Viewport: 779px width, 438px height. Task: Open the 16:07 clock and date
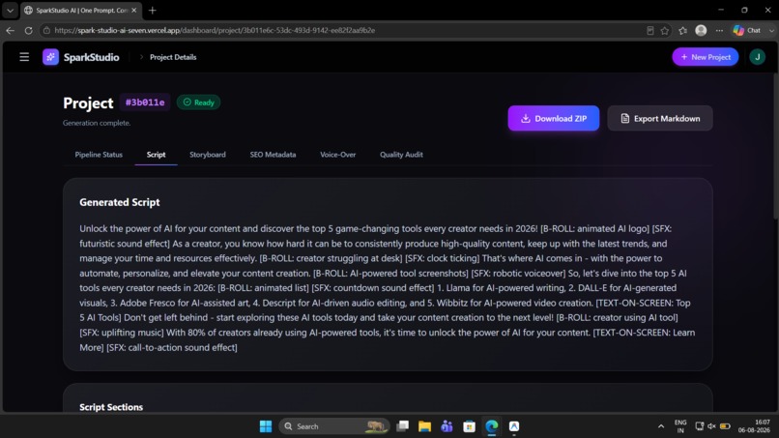pos(754,426)
